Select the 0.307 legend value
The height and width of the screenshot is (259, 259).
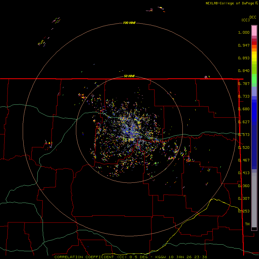(244, 199)
